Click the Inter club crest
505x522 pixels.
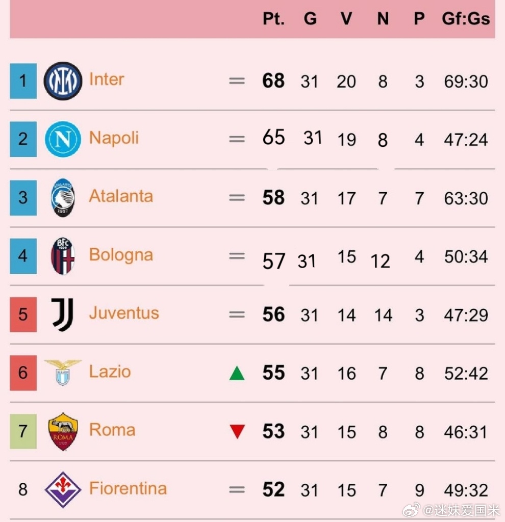click(x=63, y=81)
